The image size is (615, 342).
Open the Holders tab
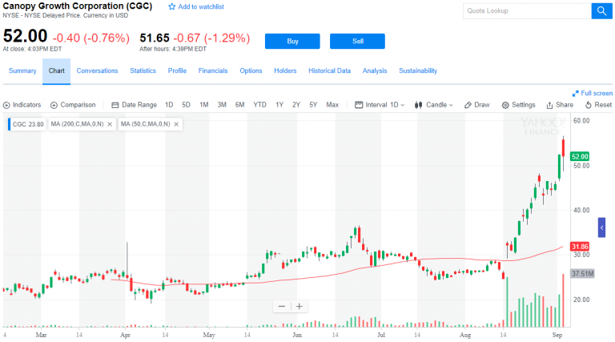pos(285,70)
